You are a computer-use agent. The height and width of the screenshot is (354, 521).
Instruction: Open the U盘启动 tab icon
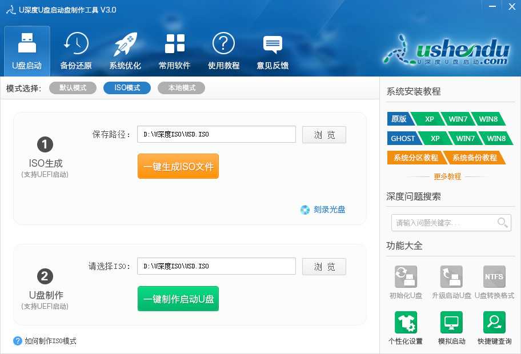27,43
